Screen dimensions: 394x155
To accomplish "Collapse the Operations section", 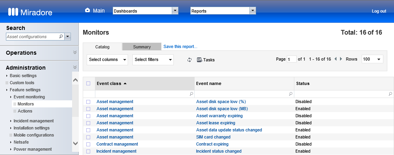I will [74, 52].
